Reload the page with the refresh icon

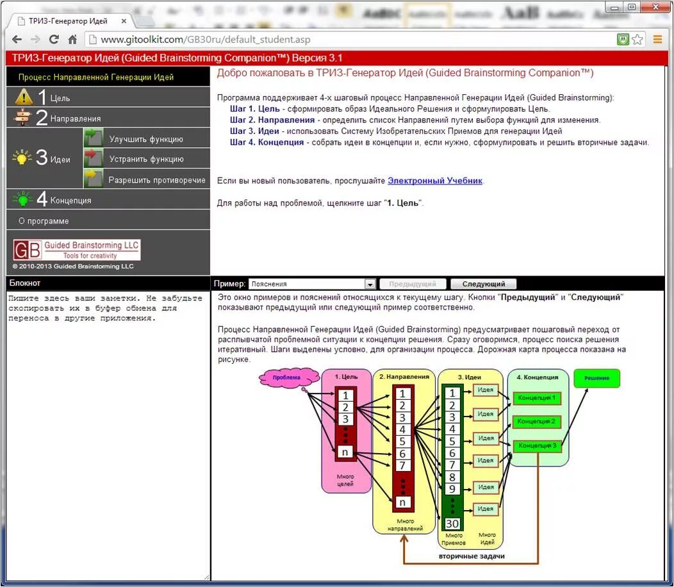(x=54, y=40)
